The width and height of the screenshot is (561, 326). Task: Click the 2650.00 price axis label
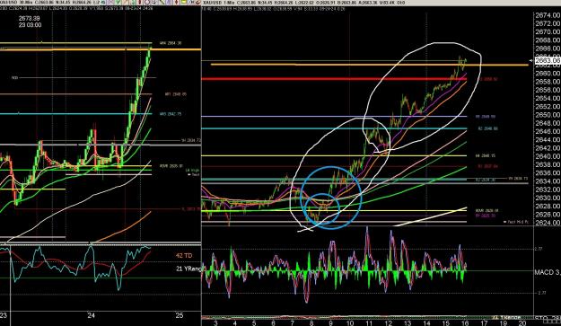(x=548, y=115)
